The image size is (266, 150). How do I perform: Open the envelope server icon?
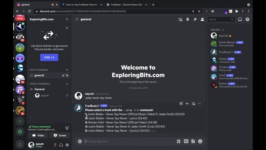coord(20,79)
